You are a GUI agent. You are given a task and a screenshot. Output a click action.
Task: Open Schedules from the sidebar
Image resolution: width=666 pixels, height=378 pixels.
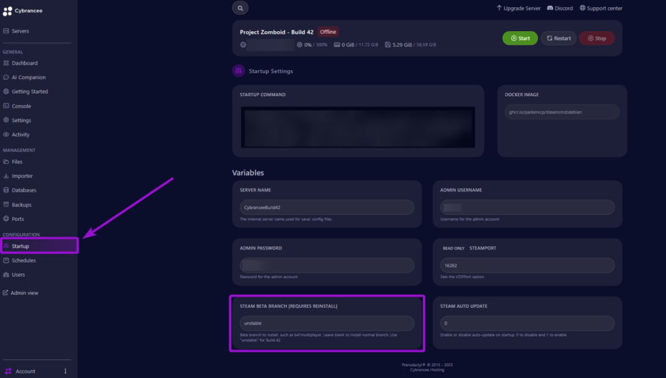tap(23, 260)
